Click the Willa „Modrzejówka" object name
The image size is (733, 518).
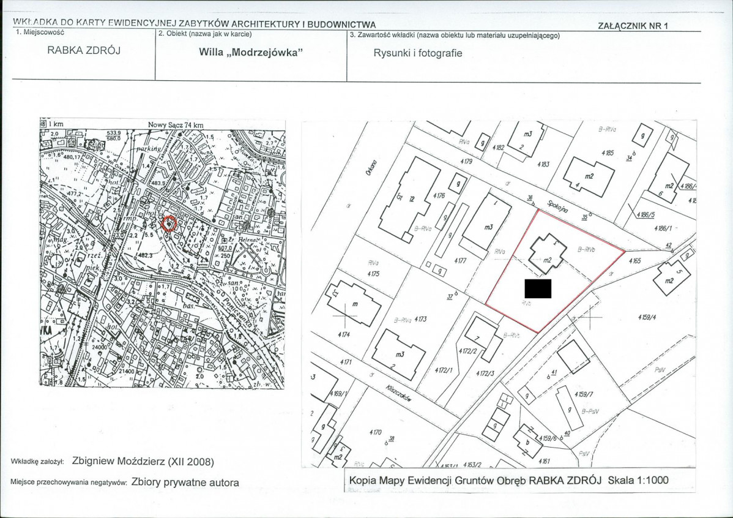point(251,52)
